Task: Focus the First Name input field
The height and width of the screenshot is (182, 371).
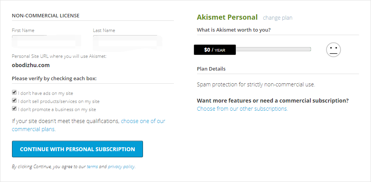Action: [x=46, y=40]
